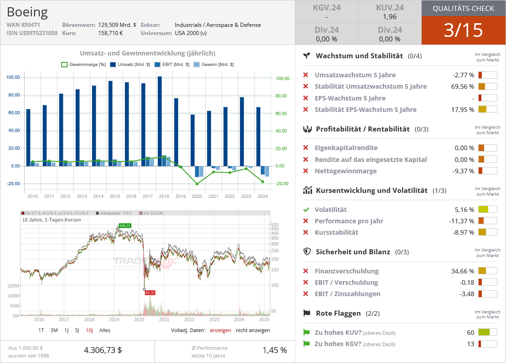
Task: Click the Volatilität market comparison bar
Action: click(488, 209)
